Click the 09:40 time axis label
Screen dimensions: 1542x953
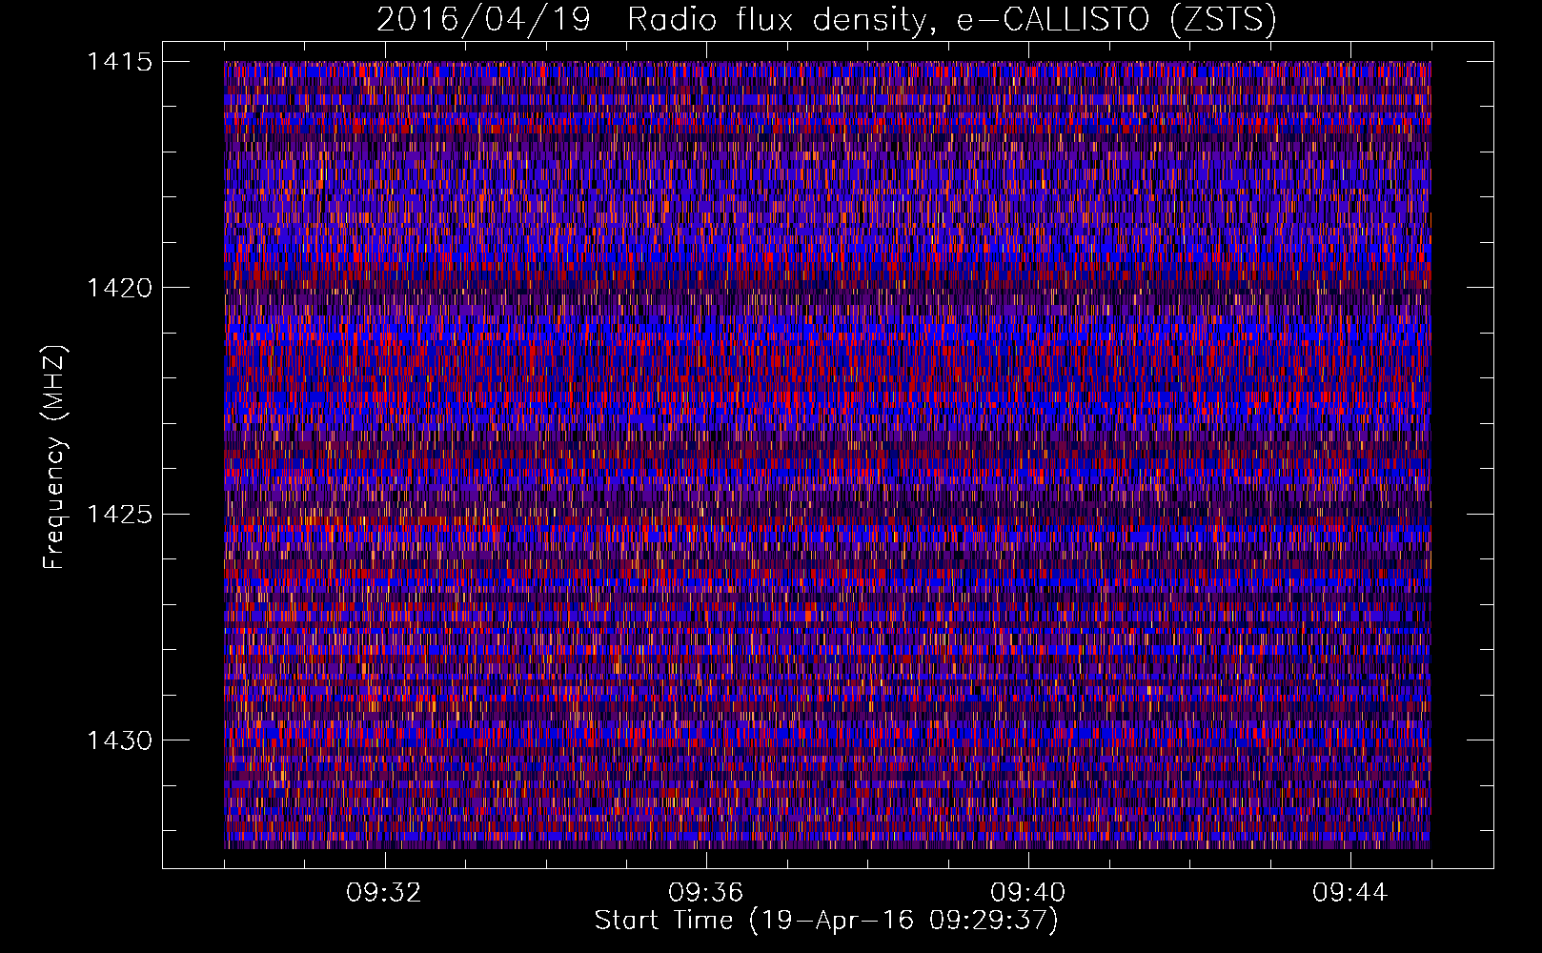click(1028, 893)
